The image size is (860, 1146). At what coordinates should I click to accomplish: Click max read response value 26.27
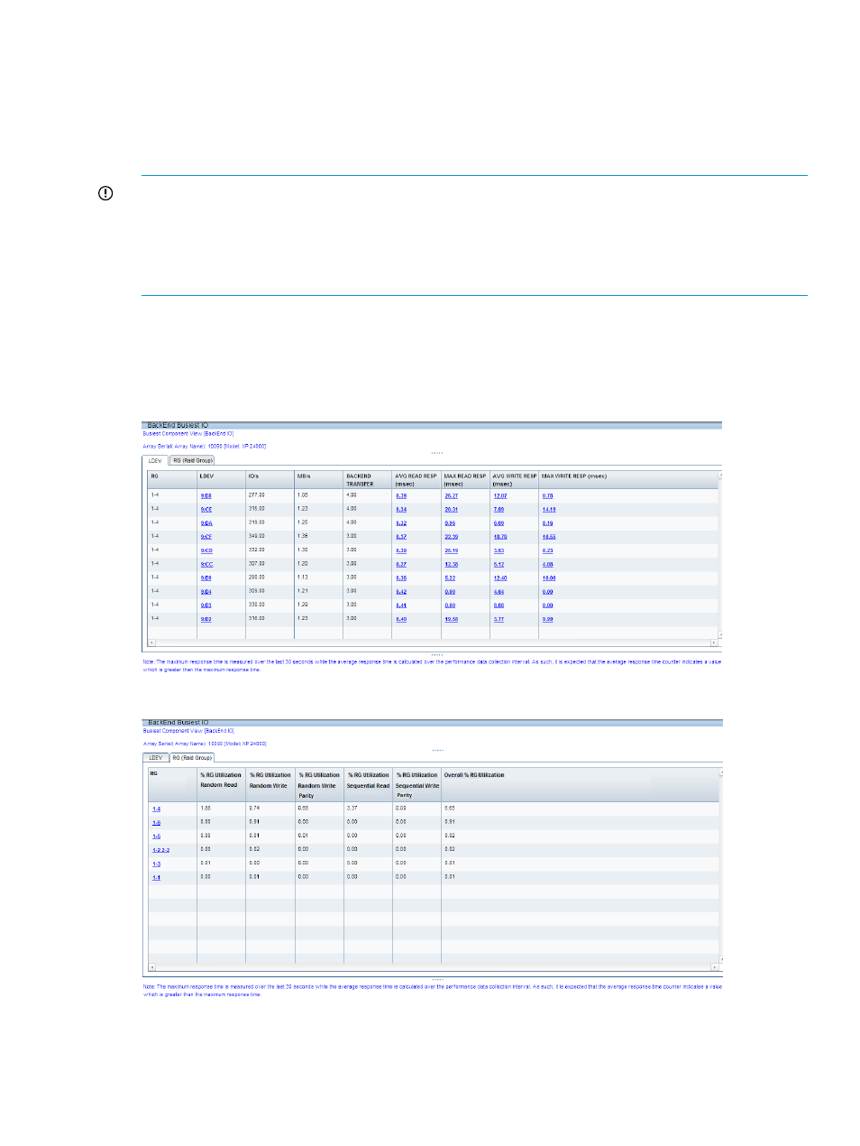[451, 495]
